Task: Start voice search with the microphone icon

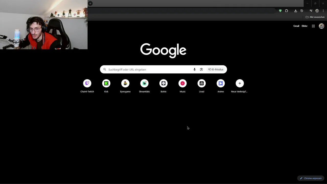Action: [194, 70]
